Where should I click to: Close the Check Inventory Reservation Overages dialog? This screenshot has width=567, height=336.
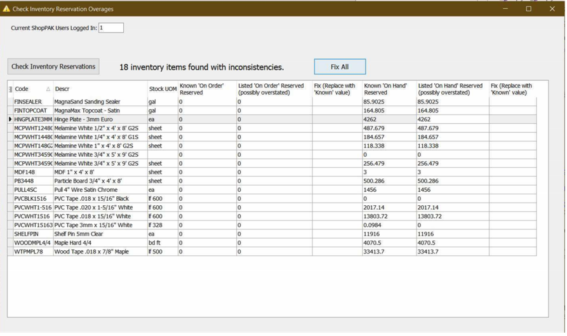[x=552, y=9]
